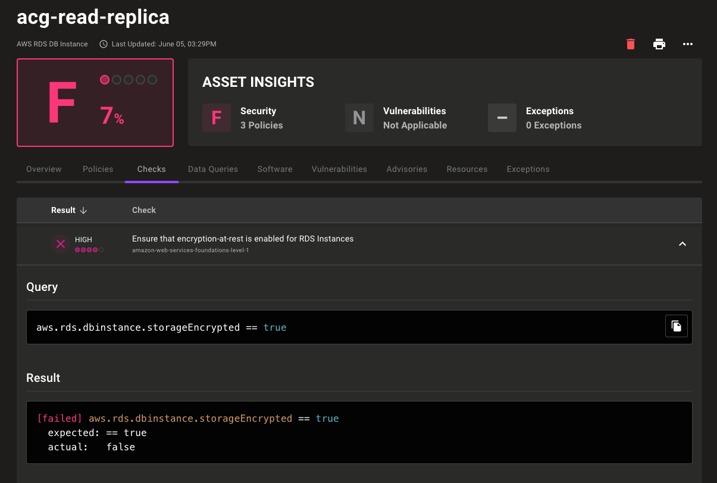Click the encryption-at-rest check title

coord(243,239)
